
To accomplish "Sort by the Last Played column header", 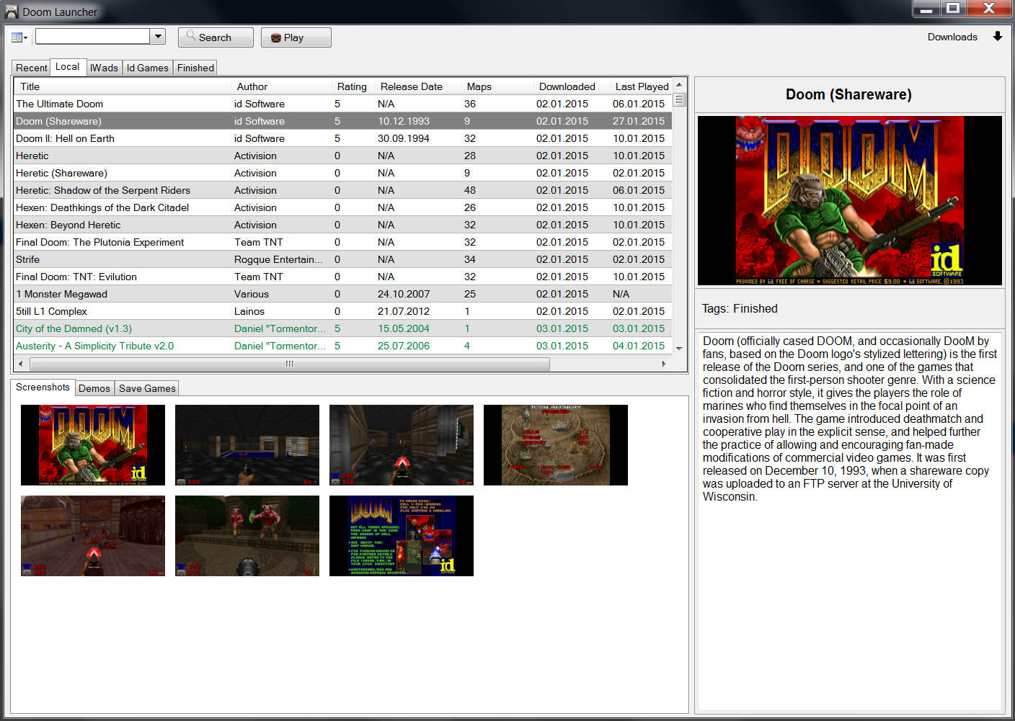I will click(642, 86).
